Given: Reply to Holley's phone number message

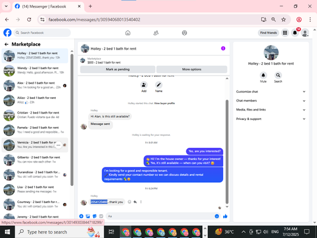Looking at the screenshot, I should tap(135, 202).
